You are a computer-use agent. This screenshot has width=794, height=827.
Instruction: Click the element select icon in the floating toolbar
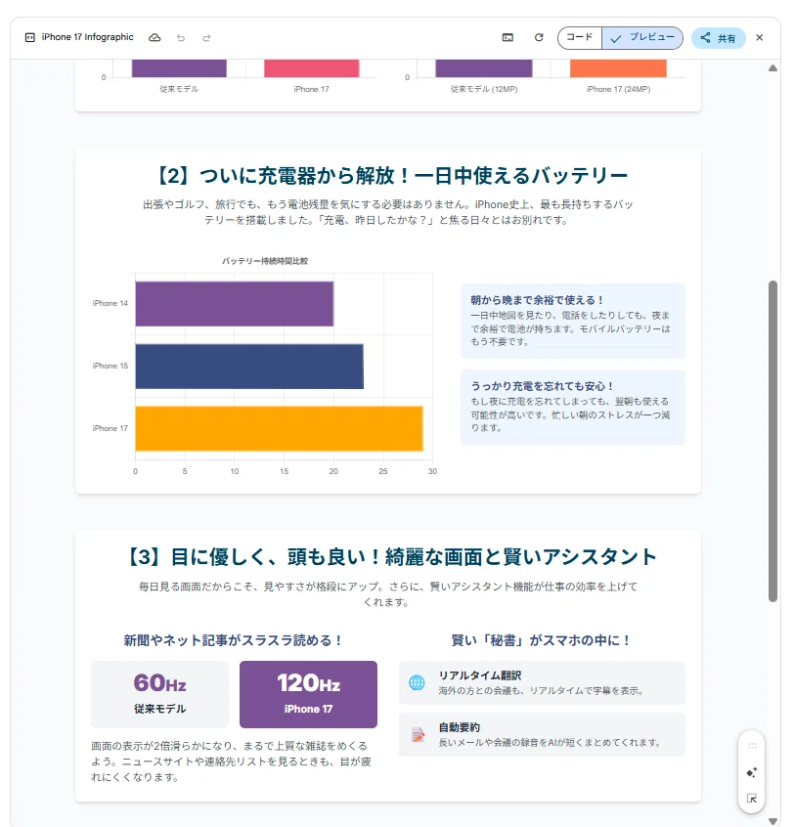pos(752,798)
